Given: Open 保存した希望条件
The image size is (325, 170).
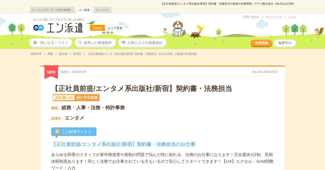Looking at the screenshot, I should click(x=95, y=43).
